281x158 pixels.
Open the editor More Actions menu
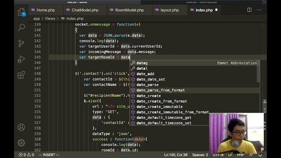tap(259, 10)
